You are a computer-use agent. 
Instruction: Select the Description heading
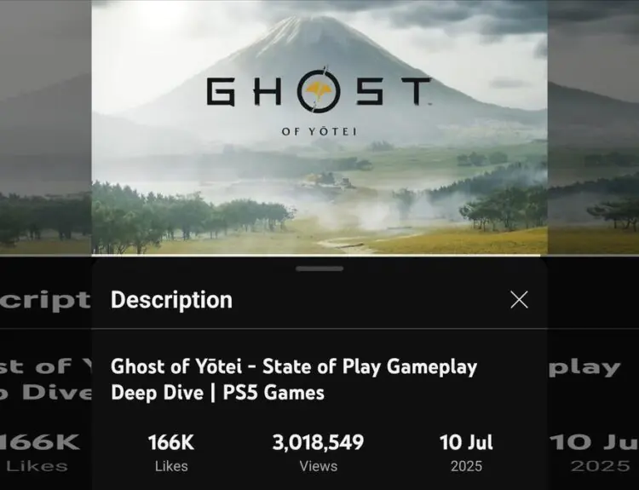click(171, 300)
